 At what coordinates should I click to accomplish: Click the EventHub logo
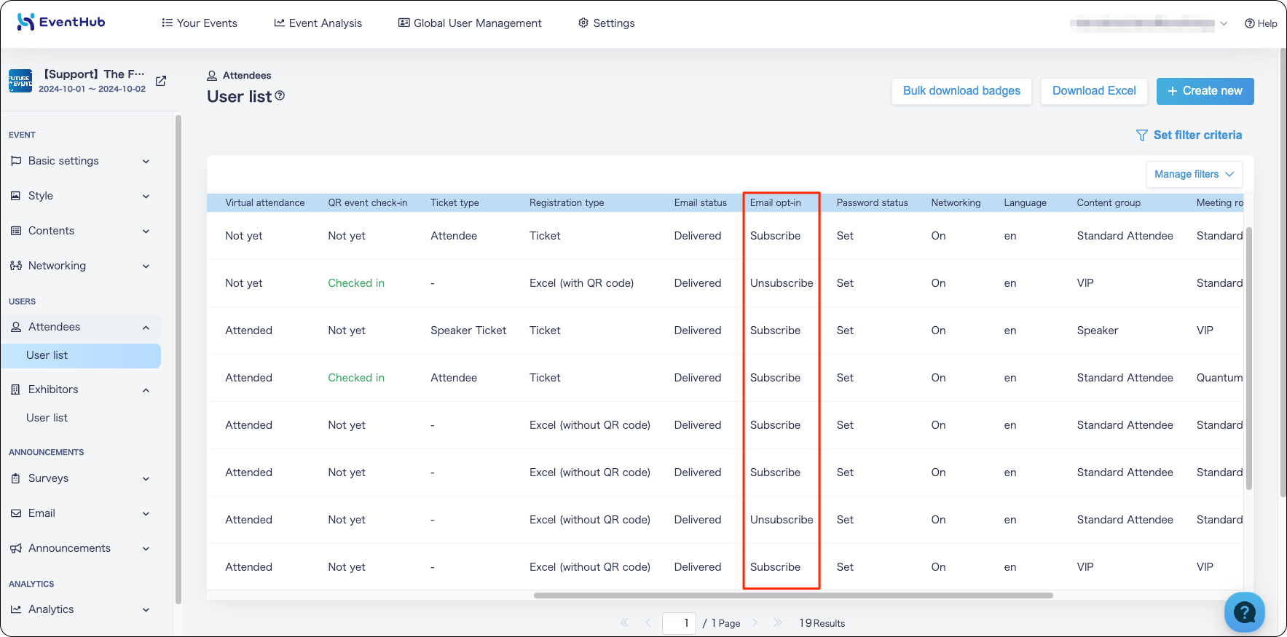[x=61, y=22]
